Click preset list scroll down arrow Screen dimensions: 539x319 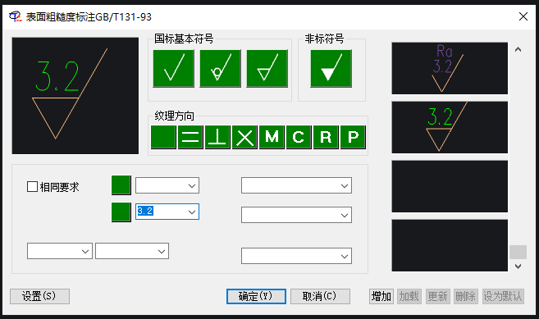click(x=518, y=267)
